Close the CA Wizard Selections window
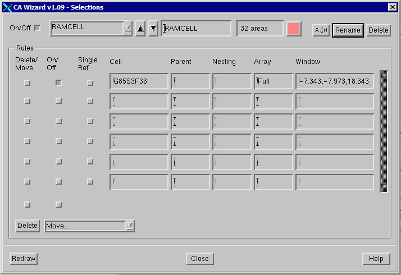401x275 pixels. click(393, 7)
